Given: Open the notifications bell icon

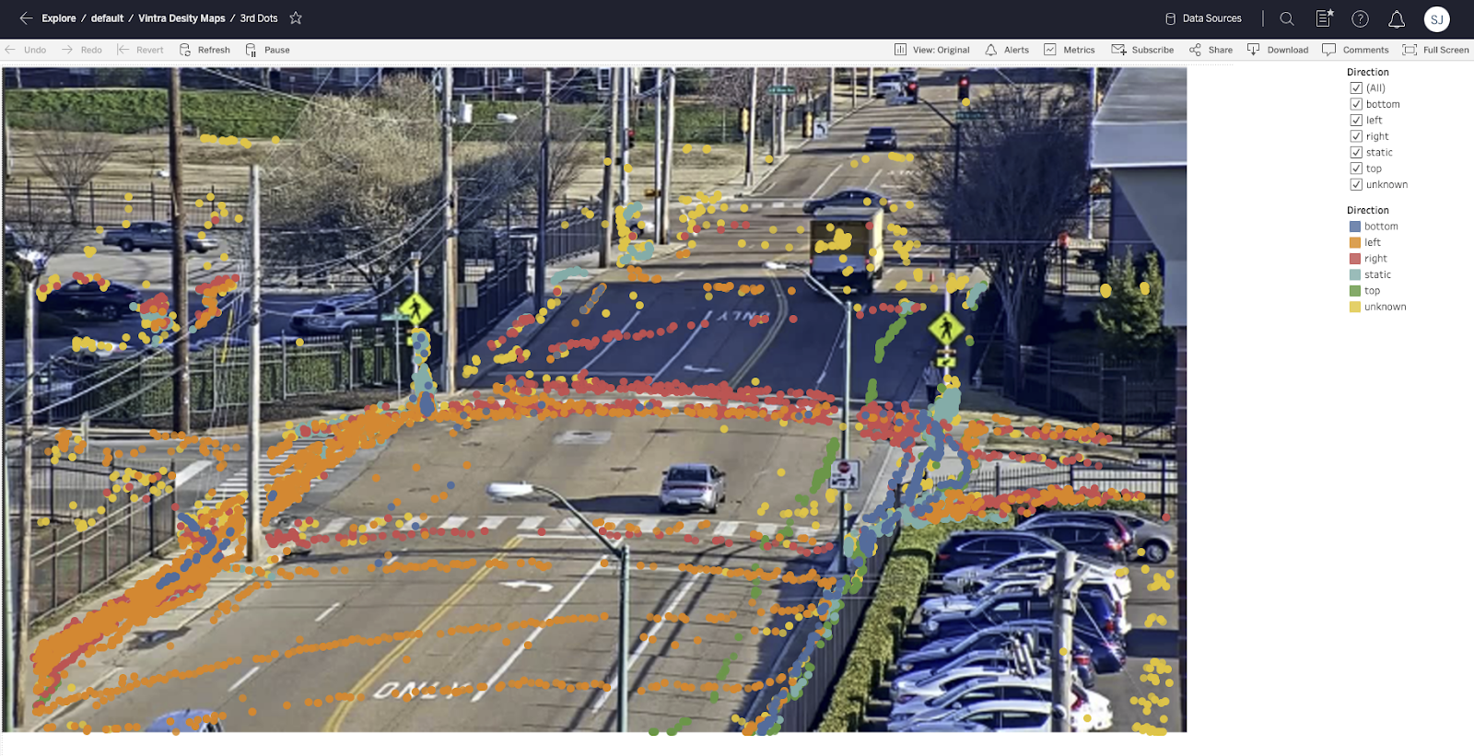Looking at the screenshot, I should tap(1397, 18).
